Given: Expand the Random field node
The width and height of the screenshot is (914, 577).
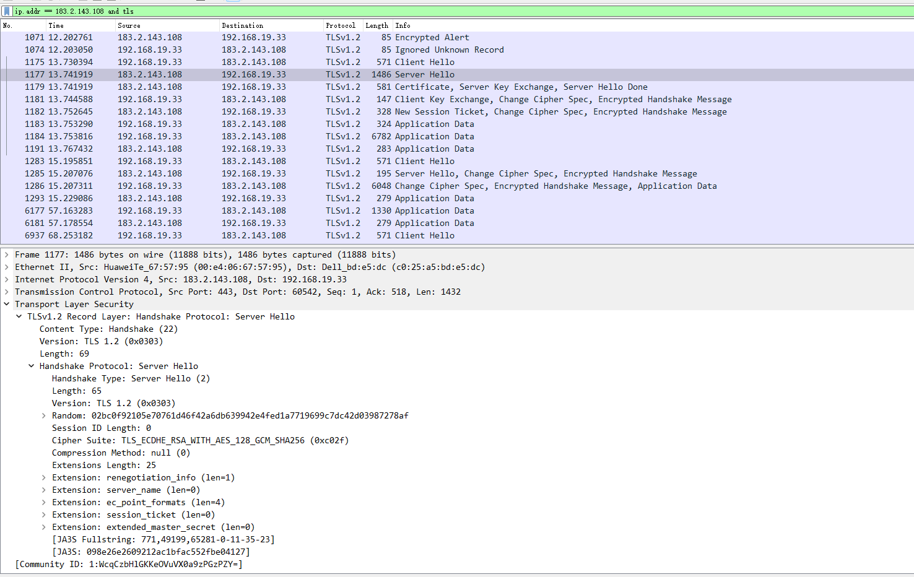Looking at the screenshot, I should pos(44,415).
